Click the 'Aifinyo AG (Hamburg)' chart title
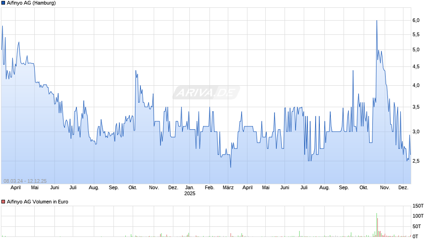The image size is (430, 241). (31, 3)
